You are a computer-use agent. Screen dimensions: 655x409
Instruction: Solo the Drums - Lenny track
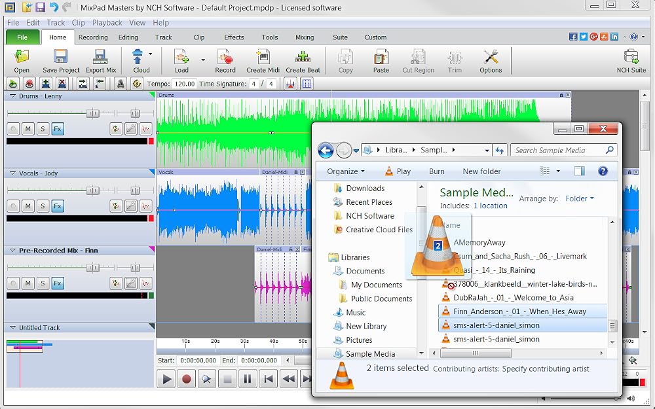click(x=43, y=129)
